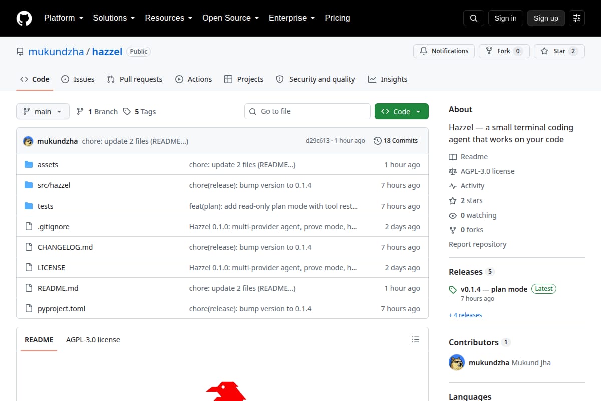Open the Releases heading link

(466, 272)
